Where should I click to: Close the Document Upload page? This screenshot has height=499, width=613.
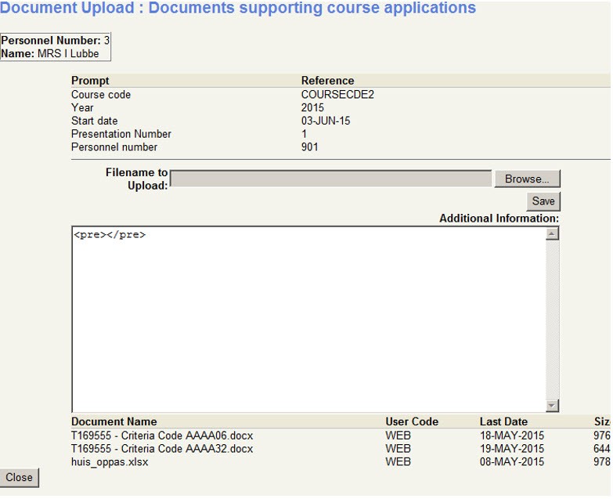click(x=20, y=477)
